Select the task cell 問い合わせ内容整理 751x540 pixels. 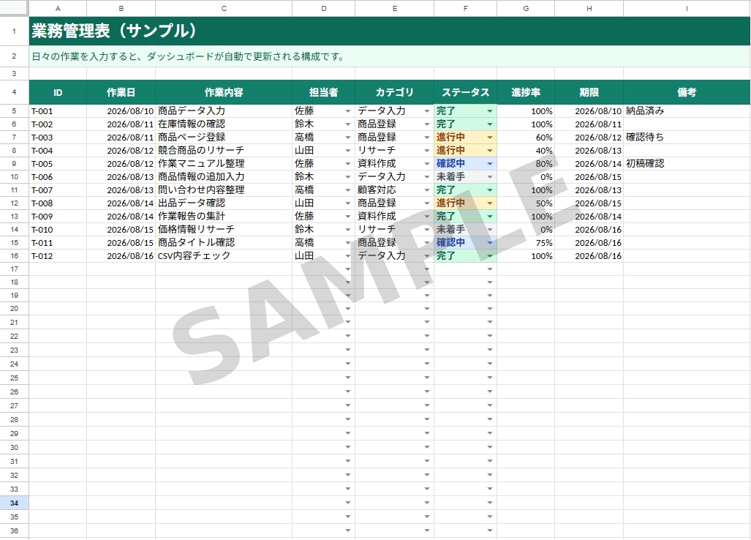click(x=224, y=190)
